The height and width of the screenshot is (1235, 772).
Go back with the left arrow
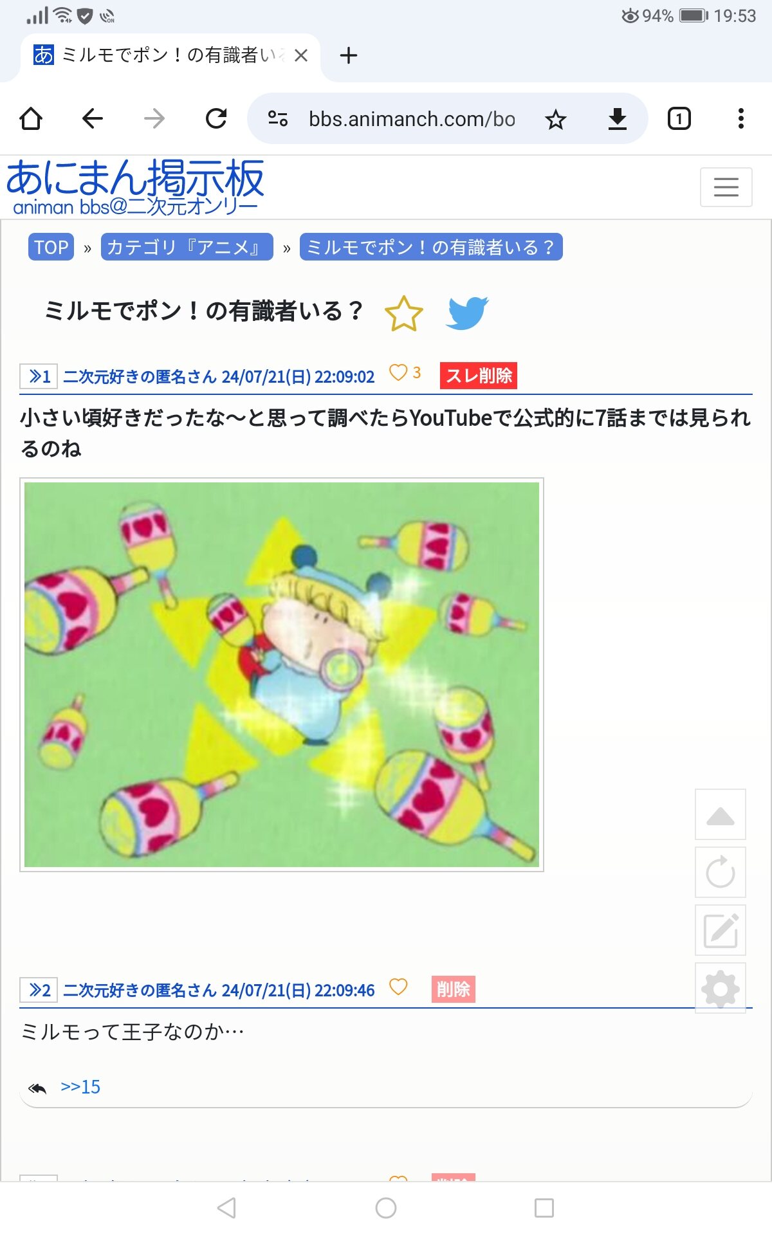pos(93,118)
